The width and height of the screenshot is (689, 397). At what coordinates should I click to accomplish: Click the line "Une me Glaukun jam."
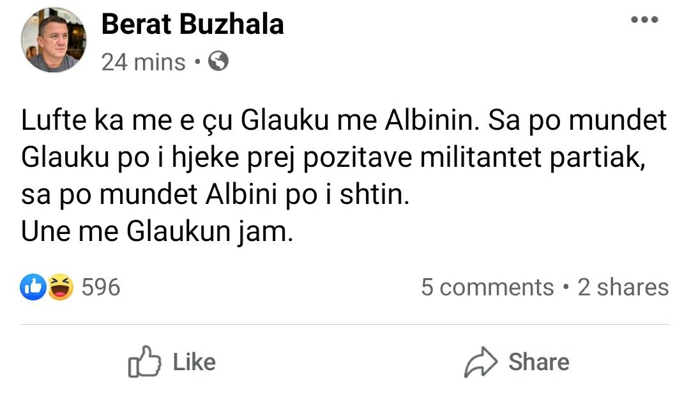point(157,232)
